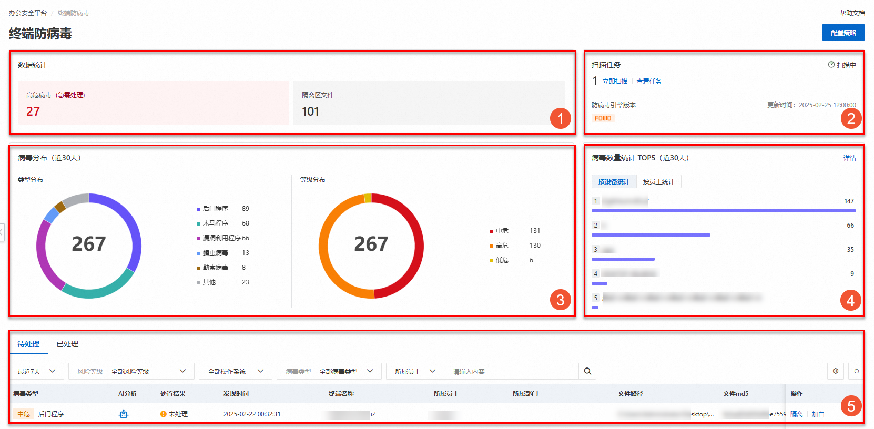Click the scanning status clock icon
Viewport: 874px width, 429px height.
pos(831,65)
